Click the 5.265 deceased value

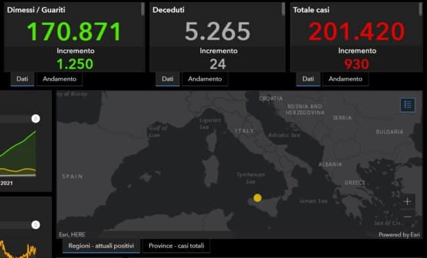click(x=217, y=32)
